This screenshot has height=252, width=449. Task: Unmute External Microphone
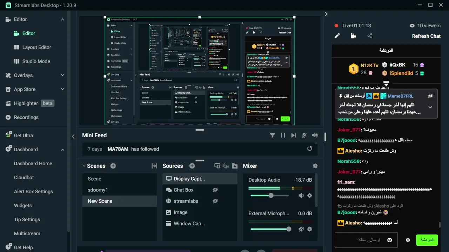[301, 229]
